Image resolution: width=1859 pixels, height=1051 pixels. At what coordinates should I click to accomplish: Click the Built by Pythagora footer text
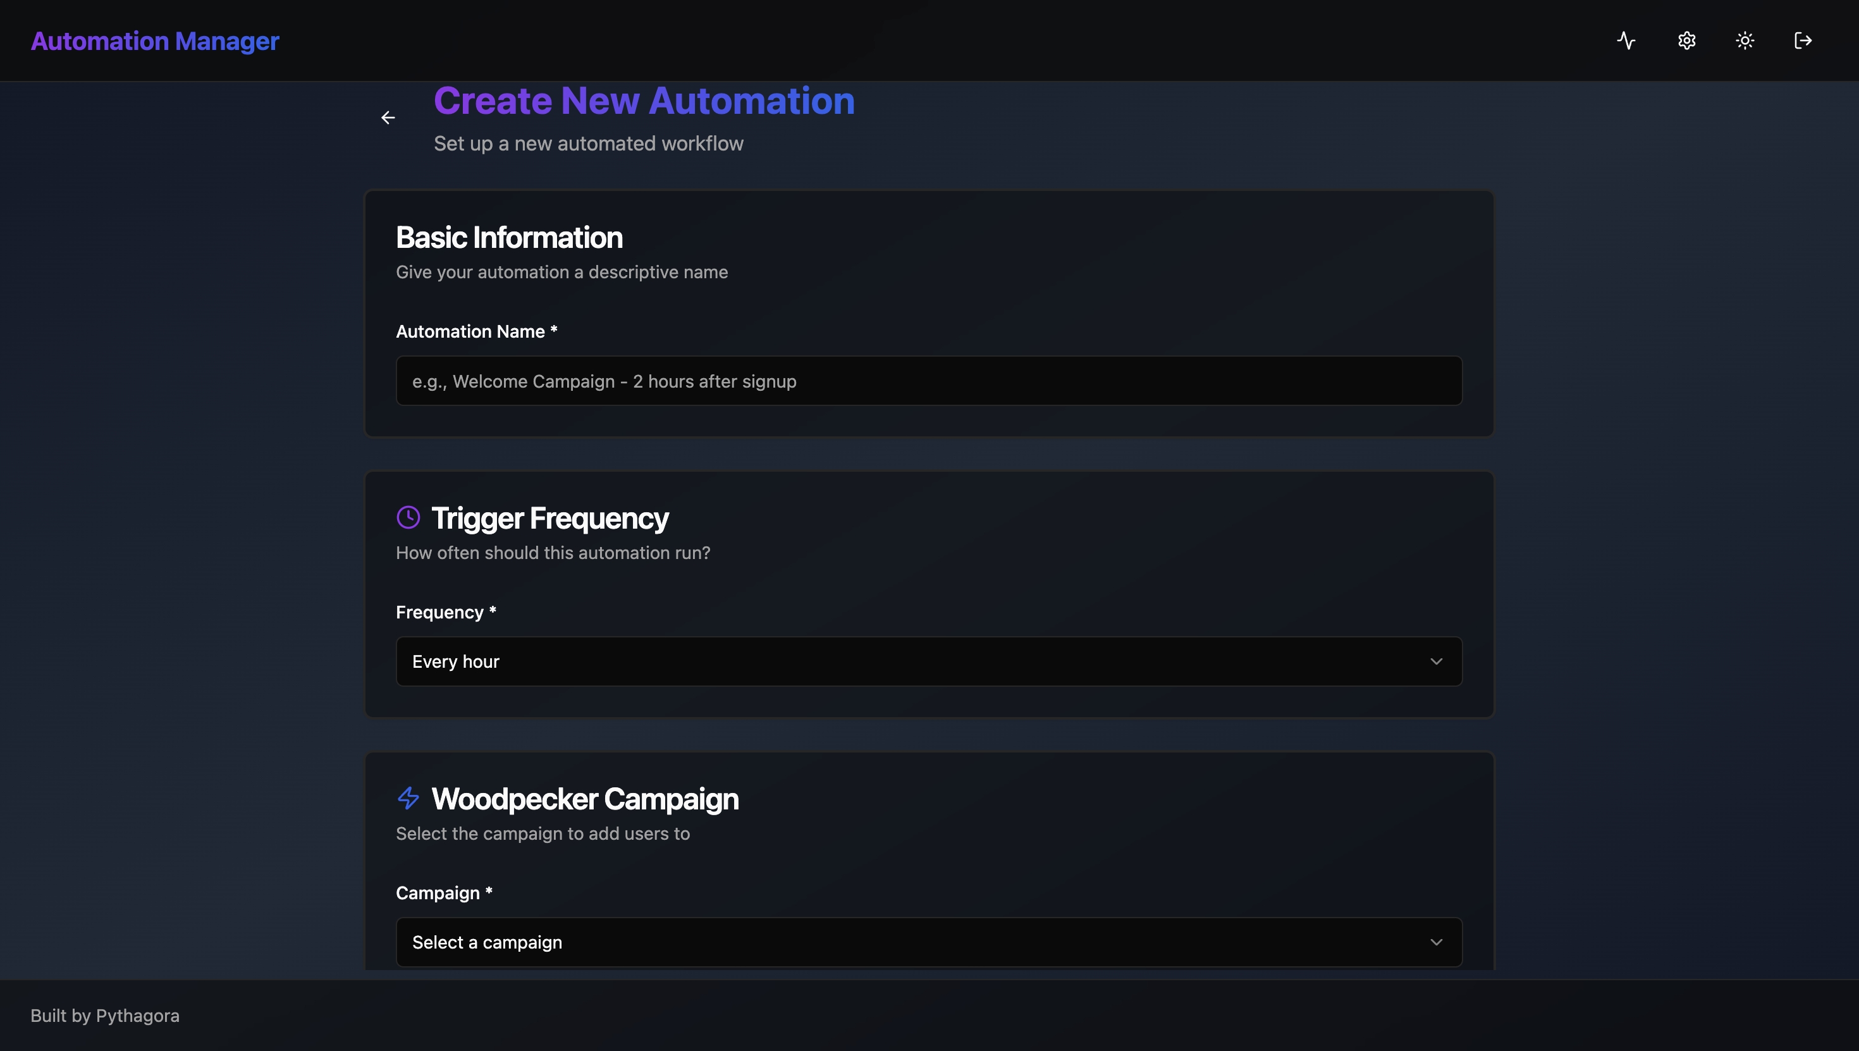pos(106,1016)
